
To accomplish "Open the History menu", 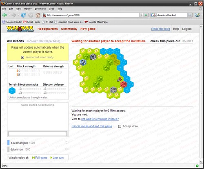I will 28,9.
